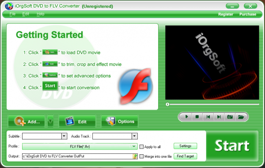
Task: Click the Play button in the preview controls
Action: click(x=186, y=117)
